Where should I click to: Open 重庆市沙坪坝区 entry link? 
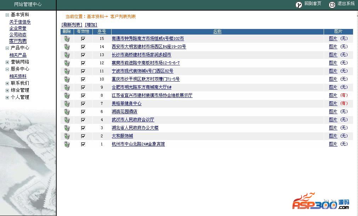click(x=146, y=79)
